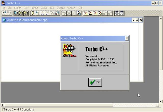Click the last toolbar icon showing two panes

click(122, 13)
